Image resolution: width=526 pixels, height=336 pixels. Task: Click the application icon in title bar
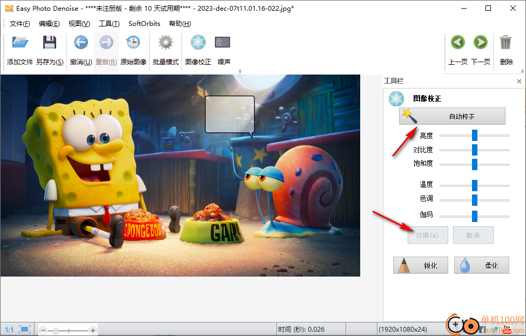[9, 9]
